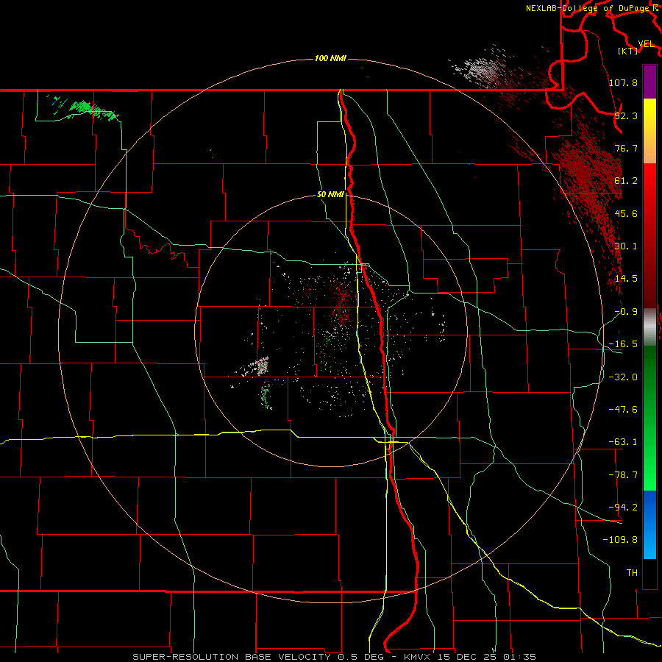Click the -16.5 scale value

[623, 344]
